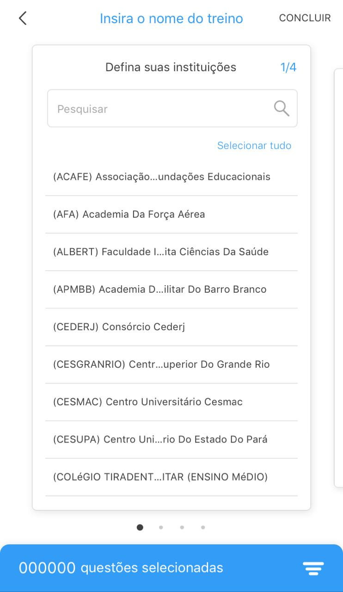Choose APMBB Academia Militar Do Barro Branco
343x592 pixels.
(160, 289)
